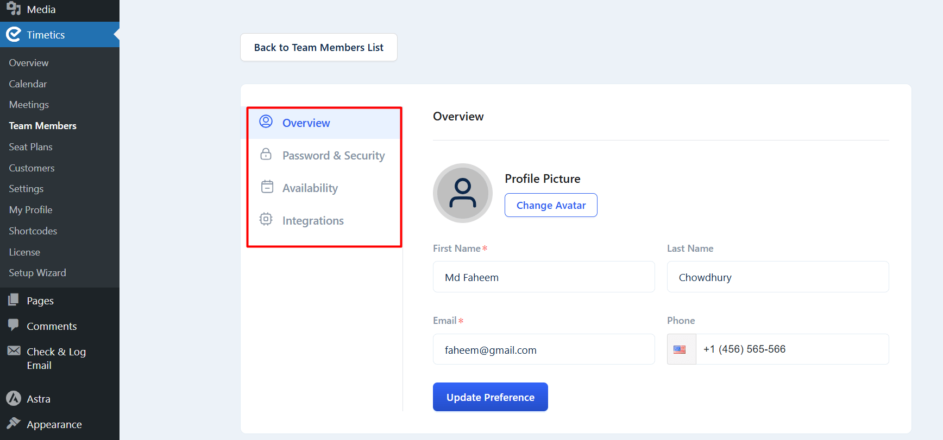The height and width of the screenshot is (440, 943).
Task: Click Back to Team Members List
Action: [318, 48]
